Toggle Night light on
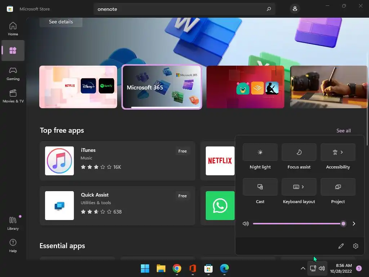 tap(260, 152)
